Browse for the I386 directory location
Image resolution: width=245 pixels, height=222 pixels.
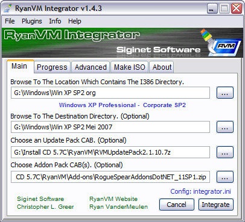225,93
